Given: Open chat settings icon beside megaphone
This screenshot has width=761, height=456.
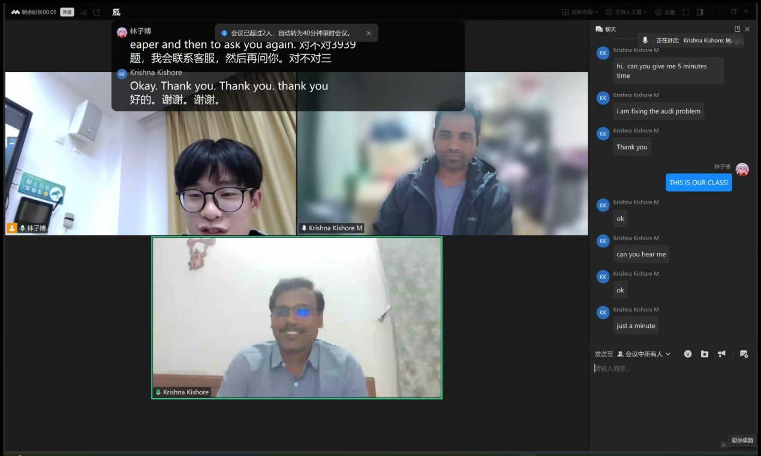Looking at the screenshot, I should tap(744, 354).
